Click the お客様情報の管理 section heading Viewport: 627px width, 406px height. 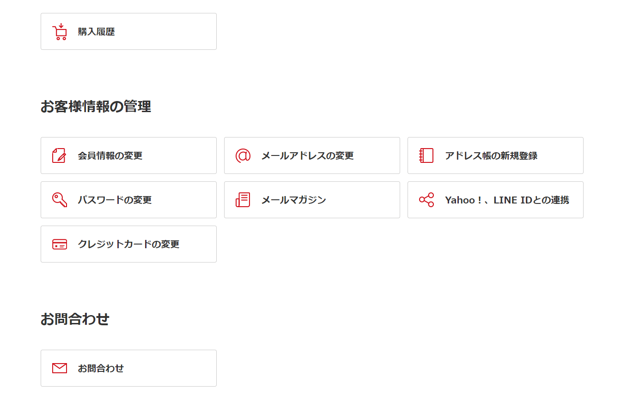tap(96, 107)
